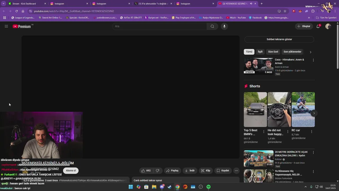
Task: Open Tüm Yer İşaretleri bookmarks folder
Action: coord(326,18)
